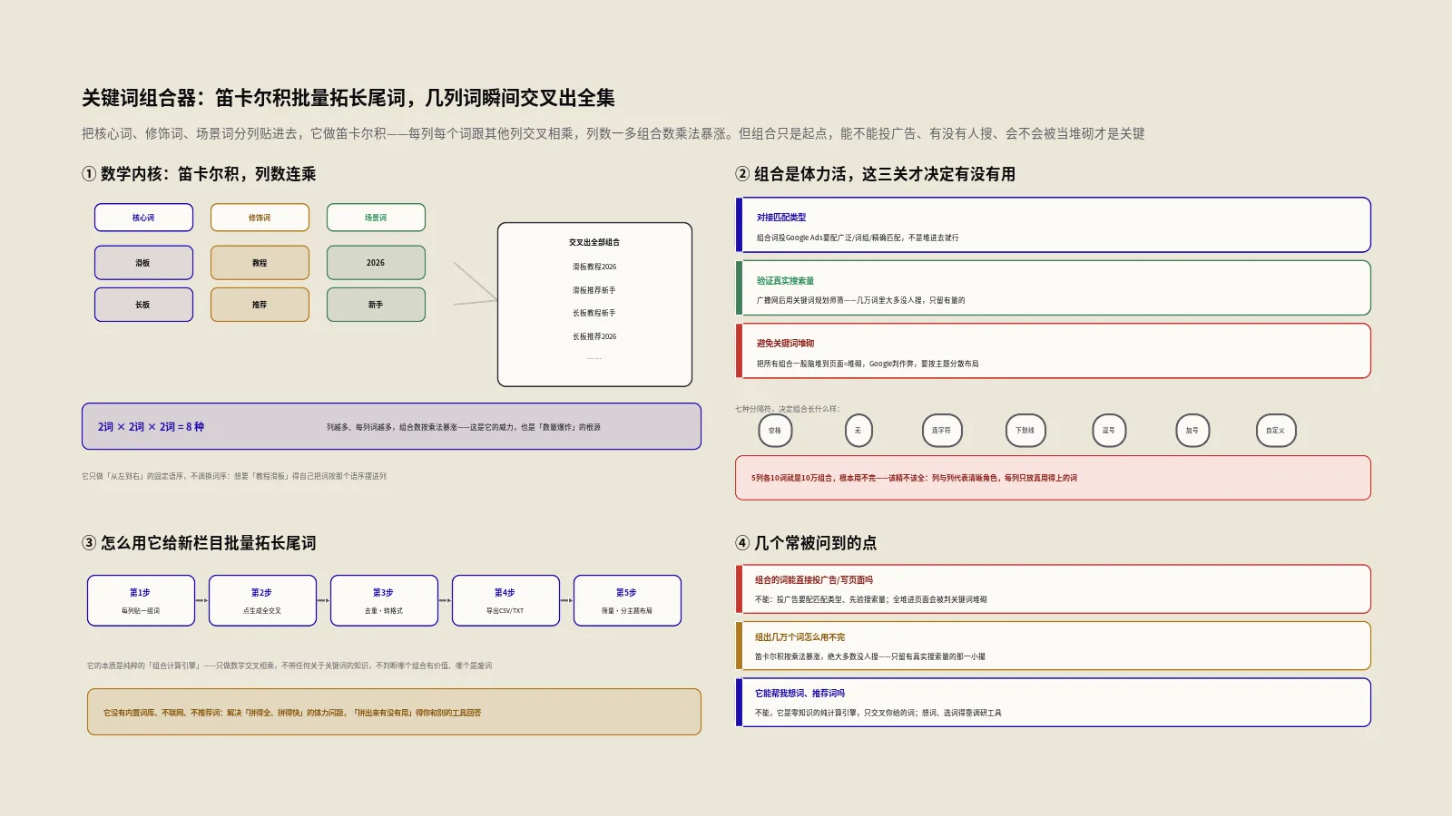Click the 加号 separator pill
Image resolution: width=1452 pixels, height=816 pixels.
coord(1192,431)
